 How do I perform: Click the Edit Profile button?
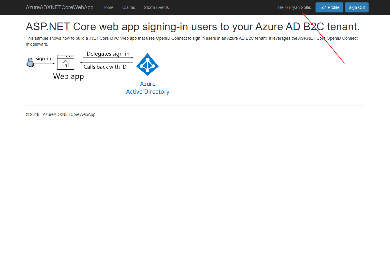pyautogui.click(x=329, y=7)
